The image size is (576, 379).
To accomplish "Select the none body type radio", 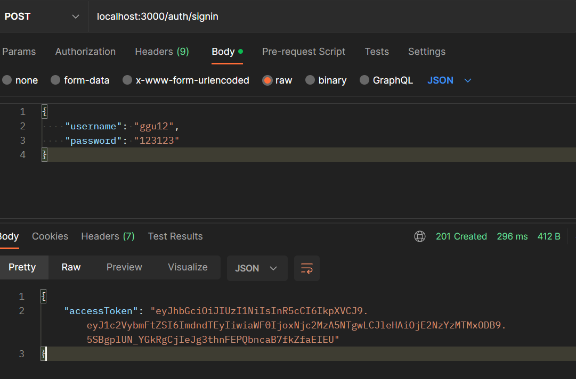I will tap(7, 80).
